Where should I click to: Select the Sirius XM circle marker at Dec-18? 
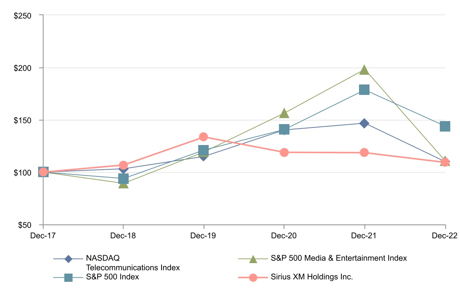123,165
